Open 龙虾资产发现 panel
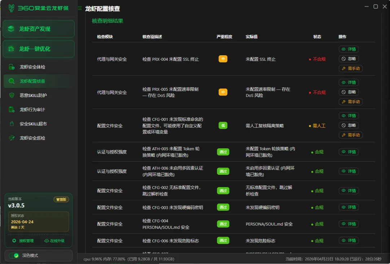This screenshot has width=390, height=264. point(39,29)
